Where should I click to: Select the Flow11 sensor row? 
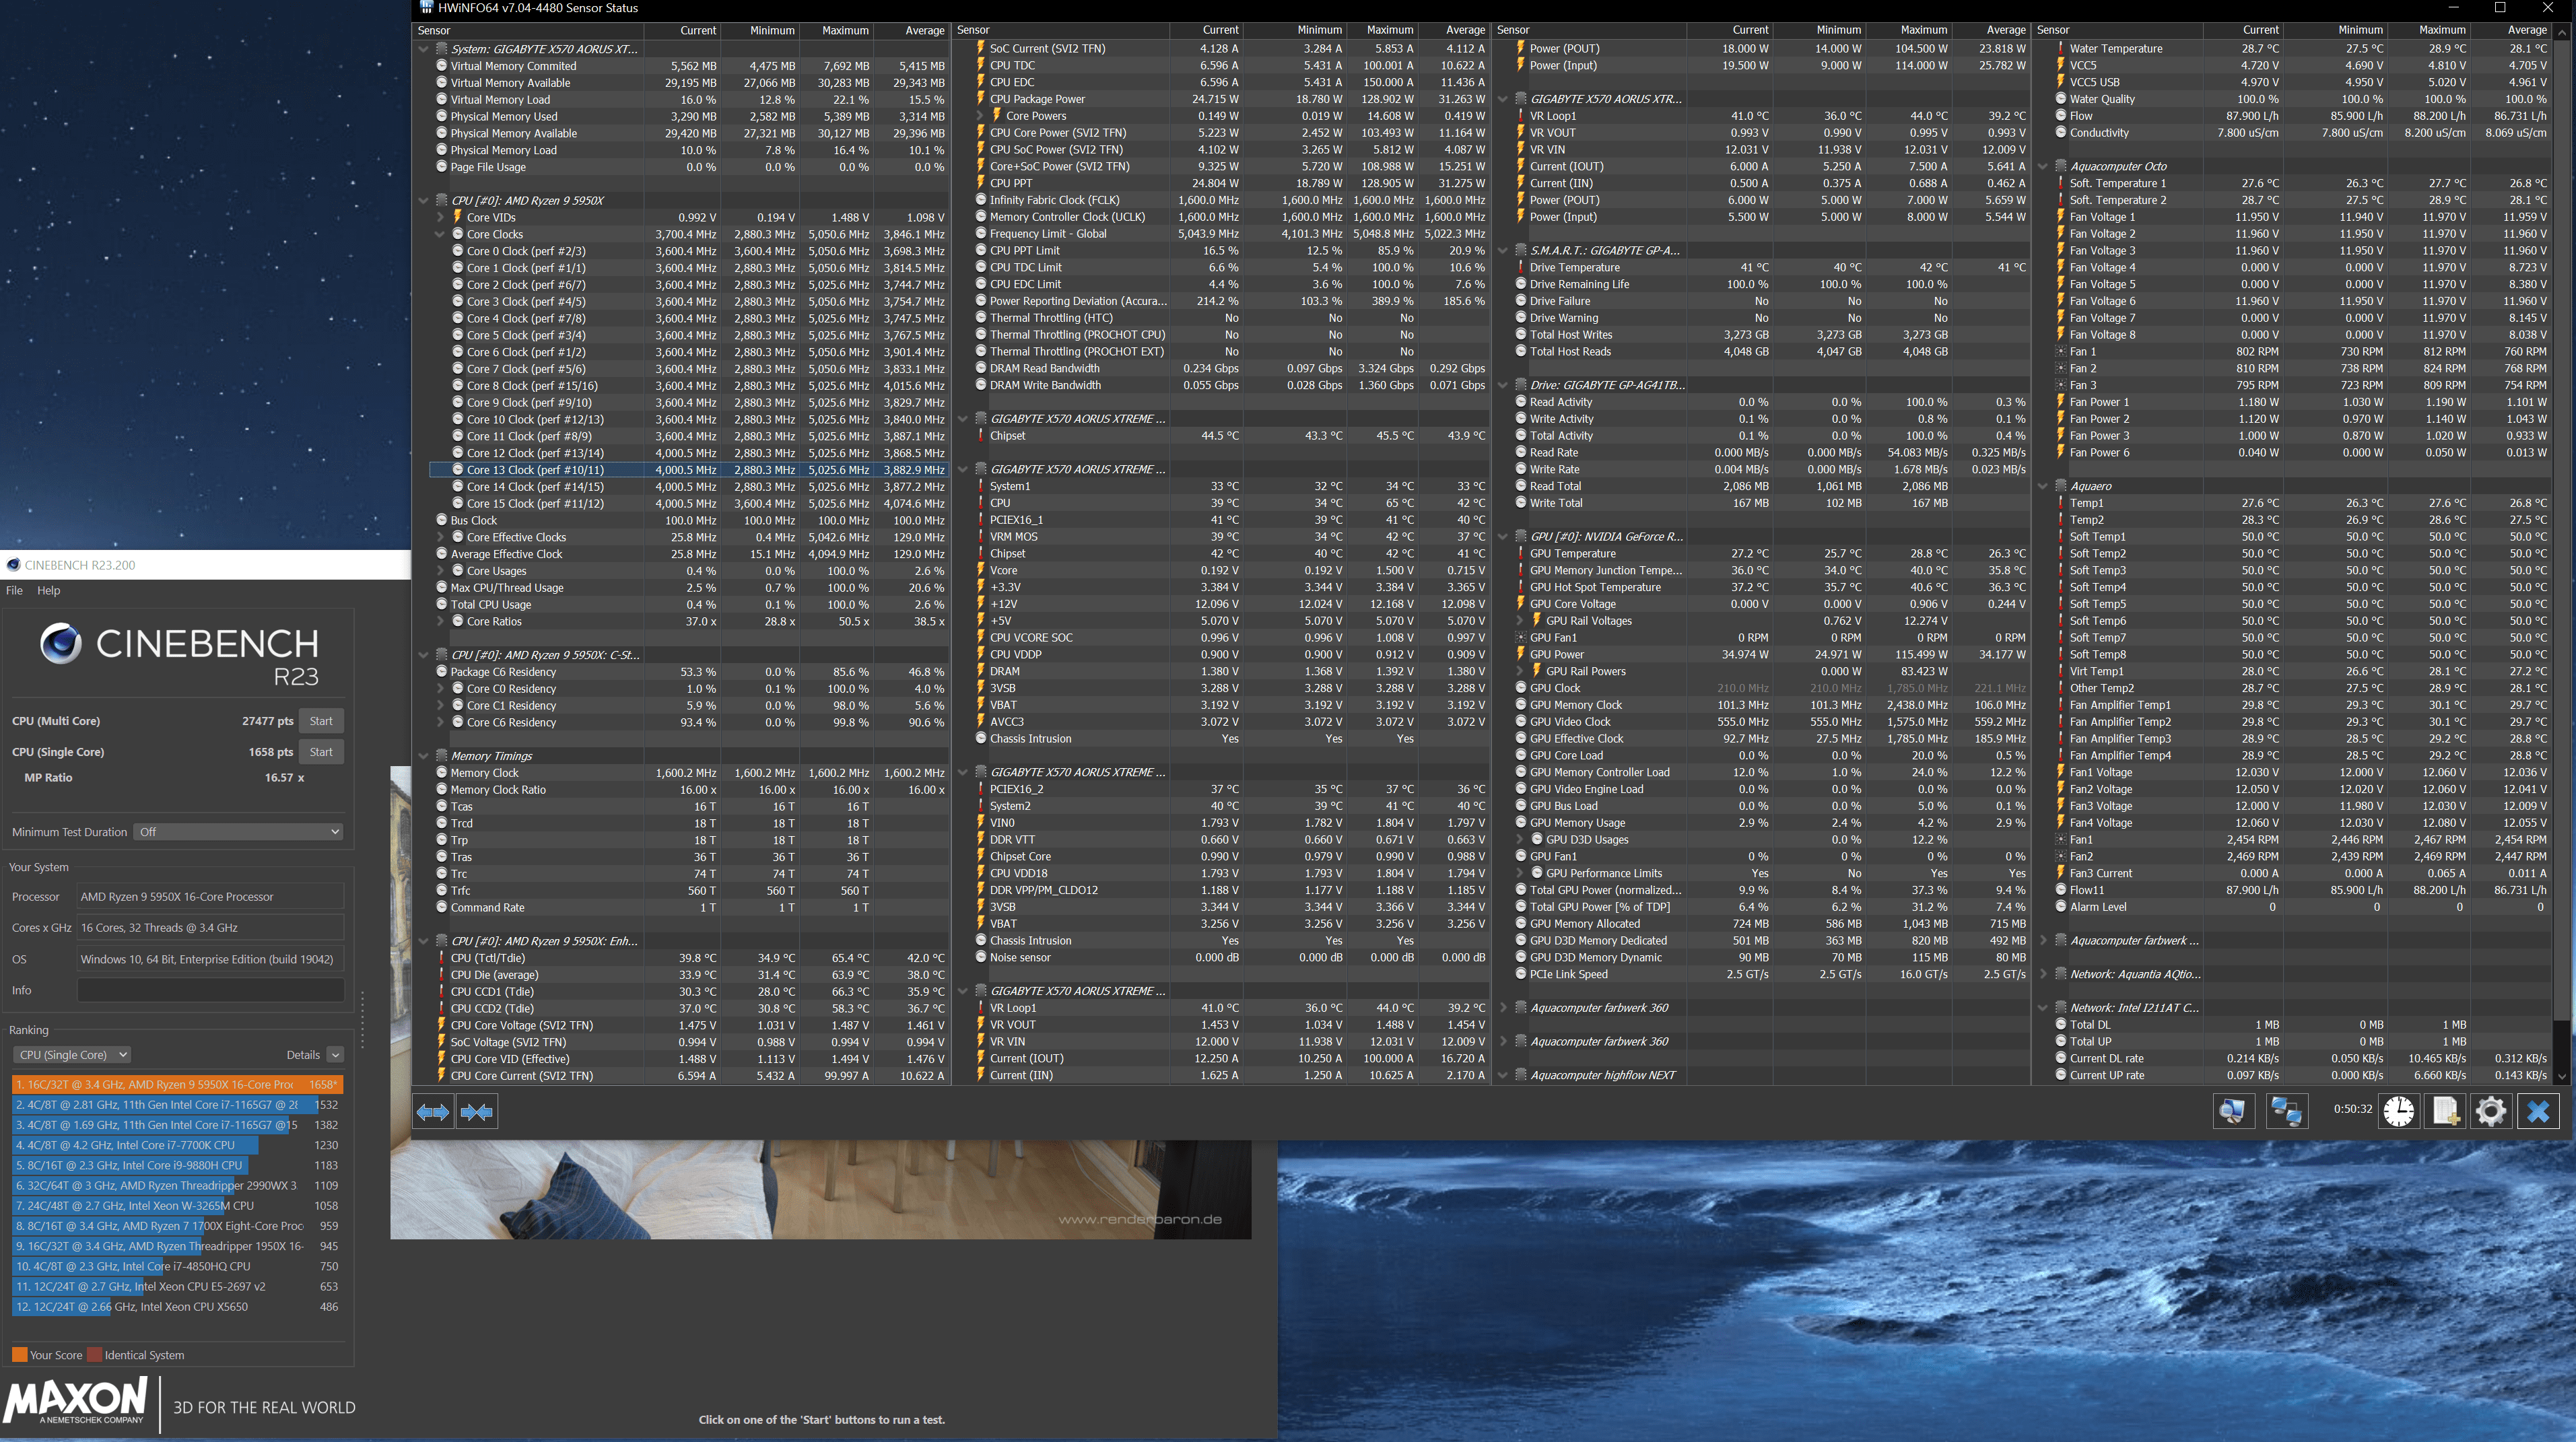(2301, 890)
